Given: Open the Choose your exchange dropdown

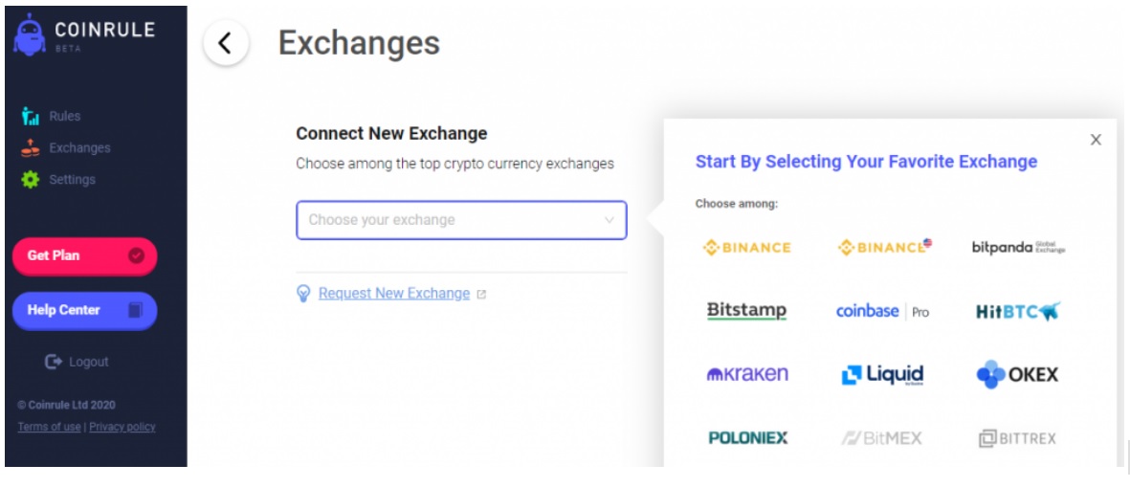Looking at the screenshot, I should click(x=461, y=220).
